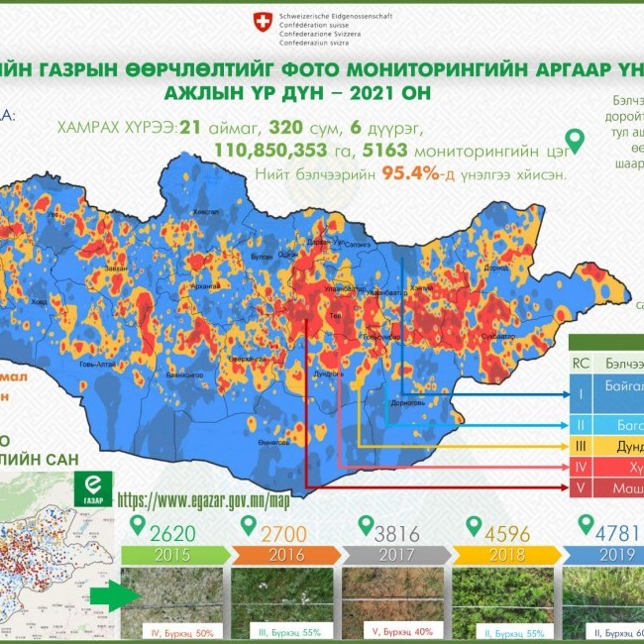Image resolution: width=644 pixels, height=644 pixels.
Task: Select the 2018 year banner
Action: point(507,555)
